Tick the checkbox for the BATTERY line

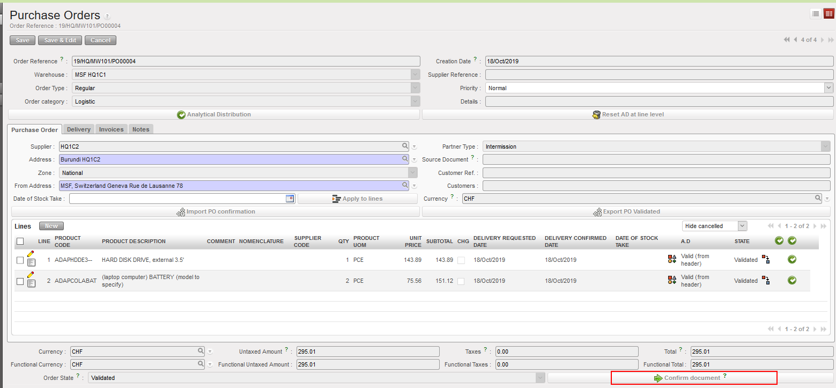20,281
